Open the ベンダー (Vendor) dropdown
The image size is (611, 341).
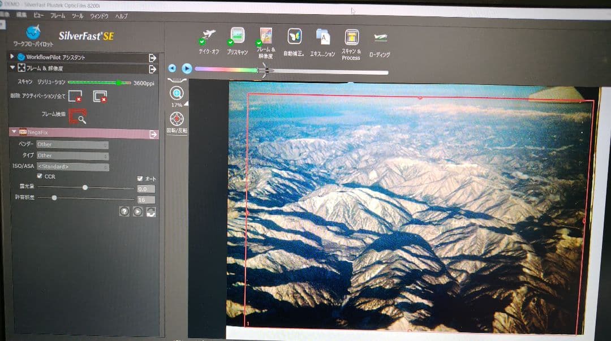(72, 145)
